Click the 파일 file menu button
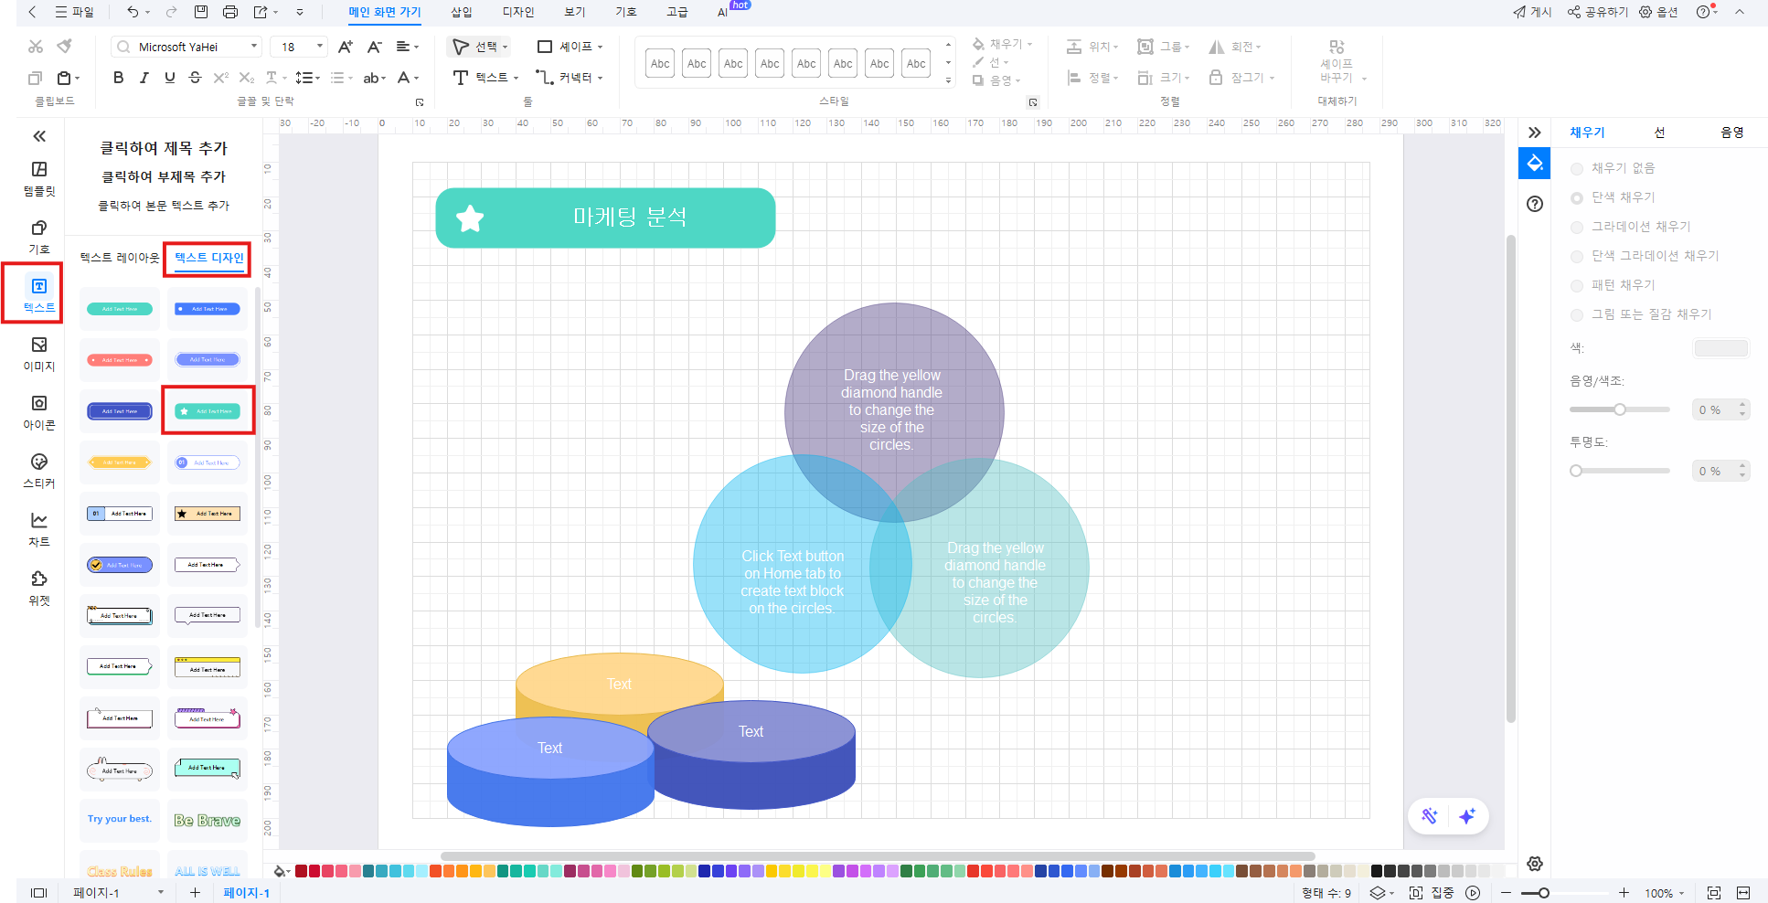1768x903 pixels. point(75,12)
